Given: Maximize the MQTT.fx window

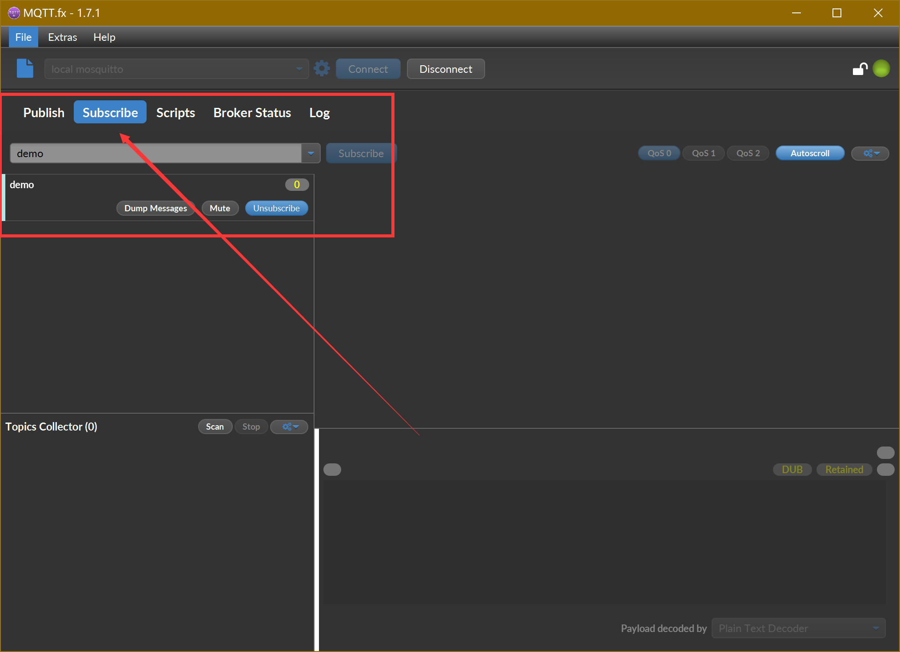Looking at the screenshot, I should click(x=837, y=13).
